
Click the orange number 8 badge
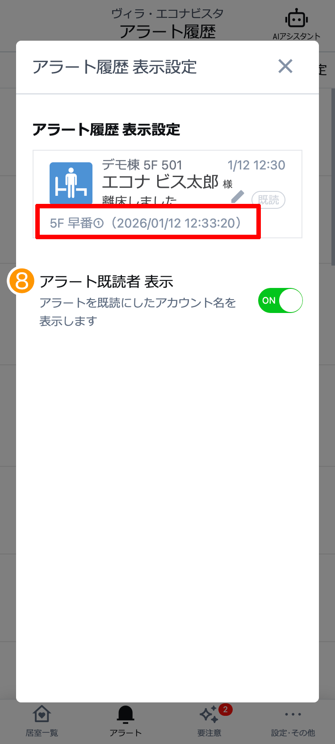click(21, 281)
